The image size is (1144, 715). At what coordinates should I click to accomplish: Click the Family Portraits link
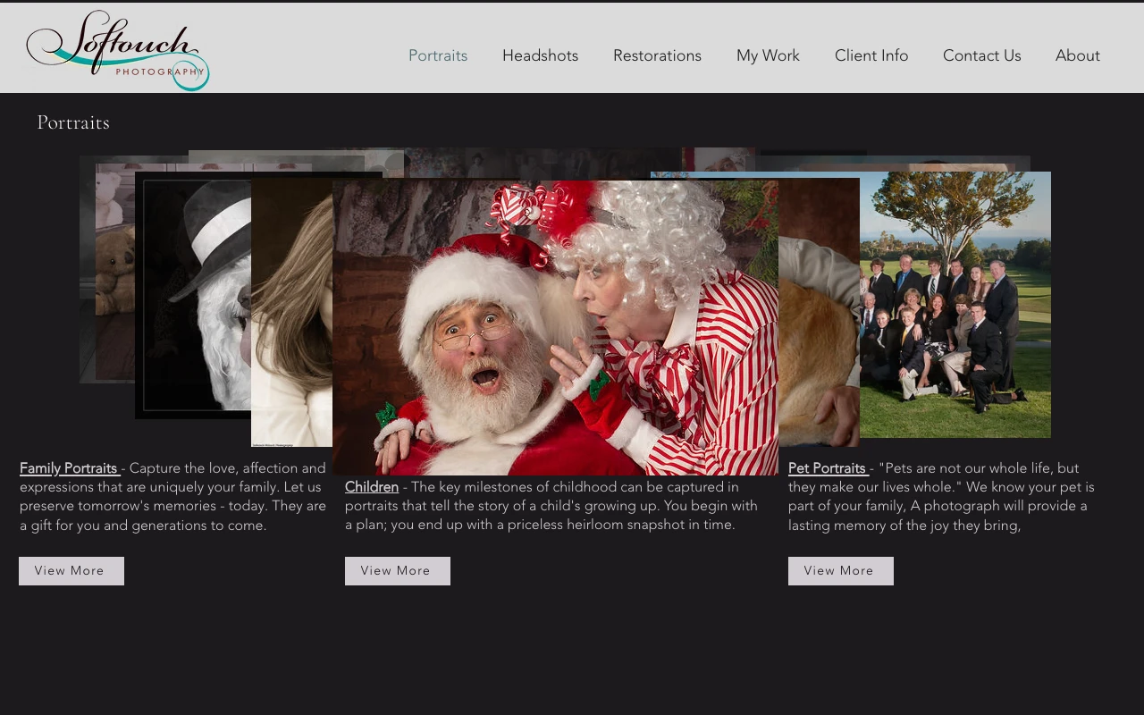69,468
